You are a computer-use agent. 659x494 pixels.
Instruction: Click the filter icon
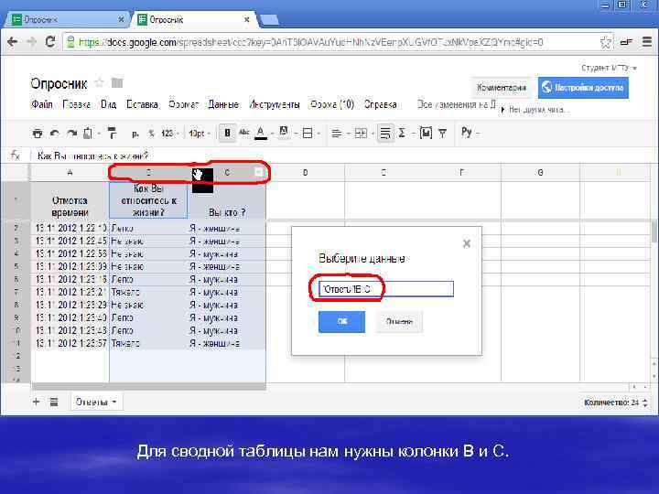pos(443,134)
